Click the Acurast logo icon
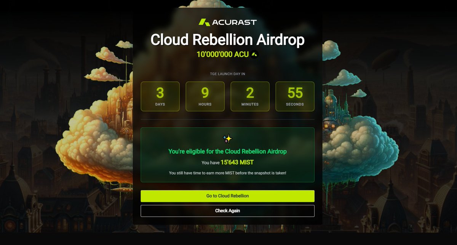Image resolution: width=457 pixels, height=245 pixels. (204, 22)
